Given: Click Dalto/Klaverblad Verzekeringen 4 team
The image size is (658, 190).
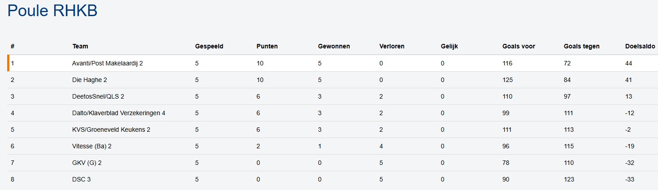Looking at the screenshot, I should pos(118,113).
